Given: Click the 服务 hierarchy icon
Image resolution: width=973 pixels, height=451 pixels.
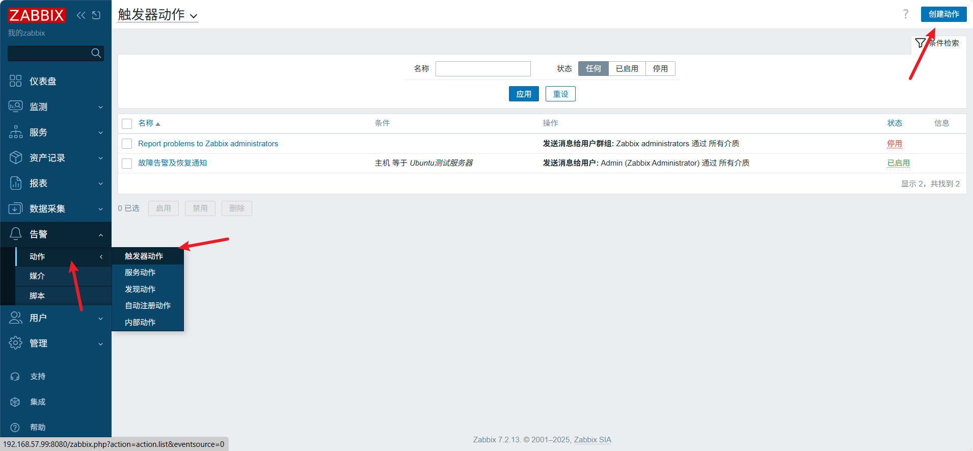Looking at the screenshot, I should (x=16, y=132).
